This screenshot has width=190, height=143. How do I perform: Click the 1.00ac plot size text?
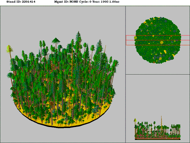click(114, 2)
